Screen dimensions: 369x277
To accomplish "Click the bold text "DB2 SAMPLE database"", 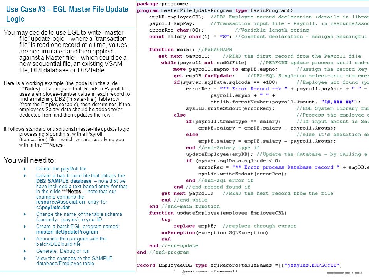I will (64, 181).
